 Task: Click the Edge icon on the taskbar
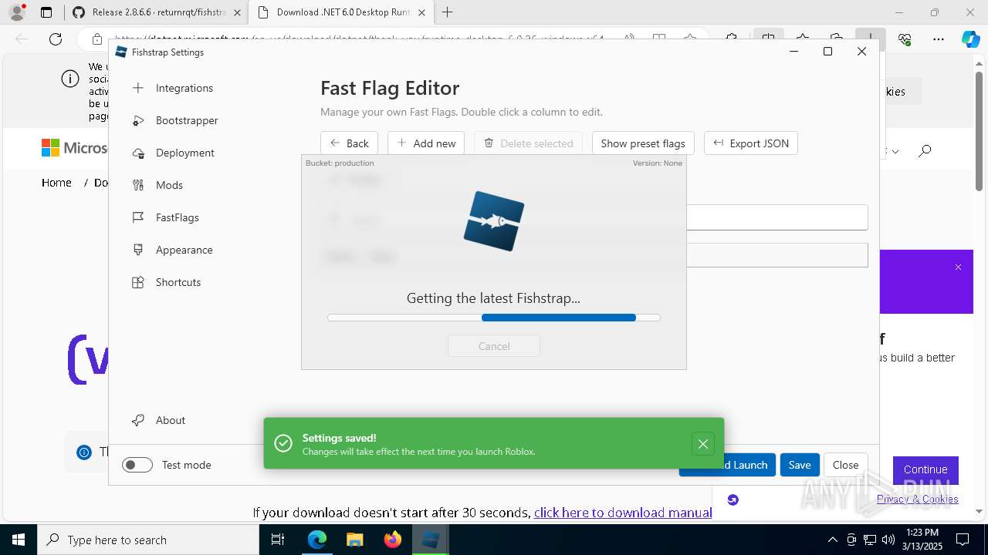317,540
